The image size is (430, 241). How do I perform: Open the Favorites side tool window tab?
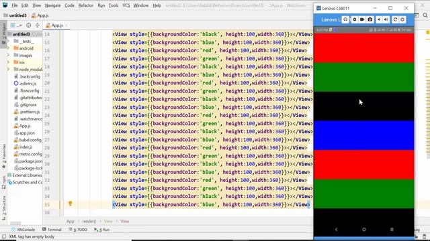coord(4,156)
